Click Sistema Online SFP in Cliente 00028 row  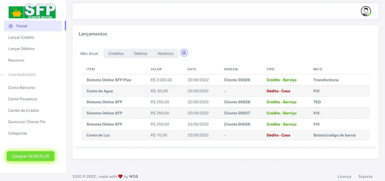pos(104,102)
